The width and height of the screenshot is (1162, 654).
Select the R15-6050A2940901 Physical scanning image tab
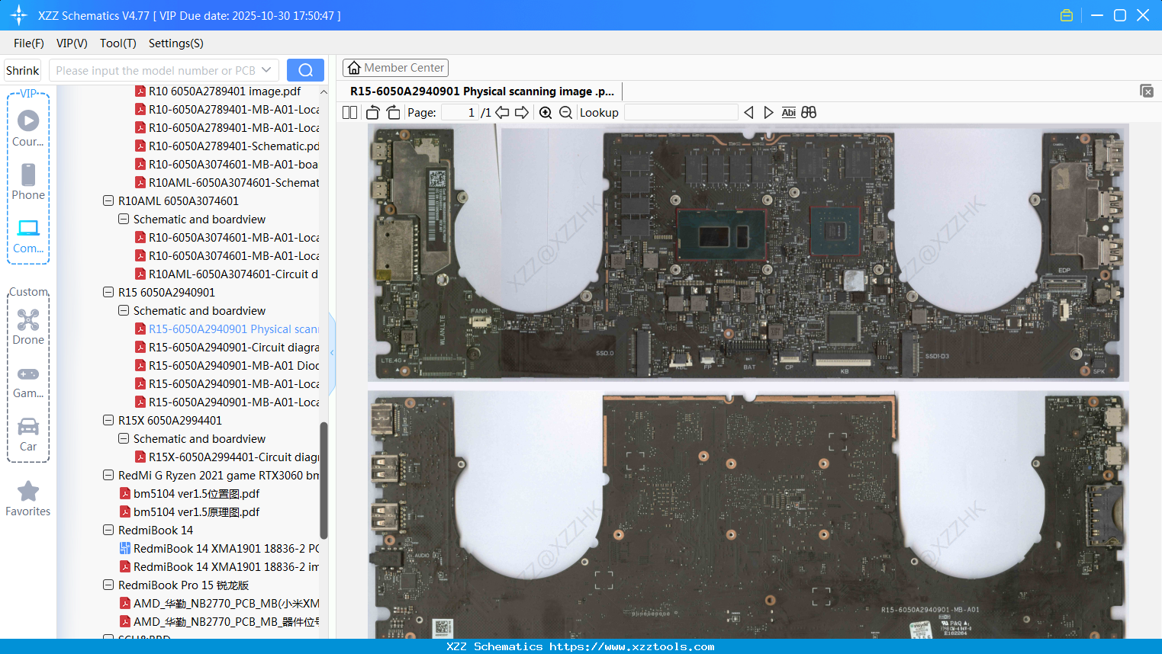click(x=482, y=91)
